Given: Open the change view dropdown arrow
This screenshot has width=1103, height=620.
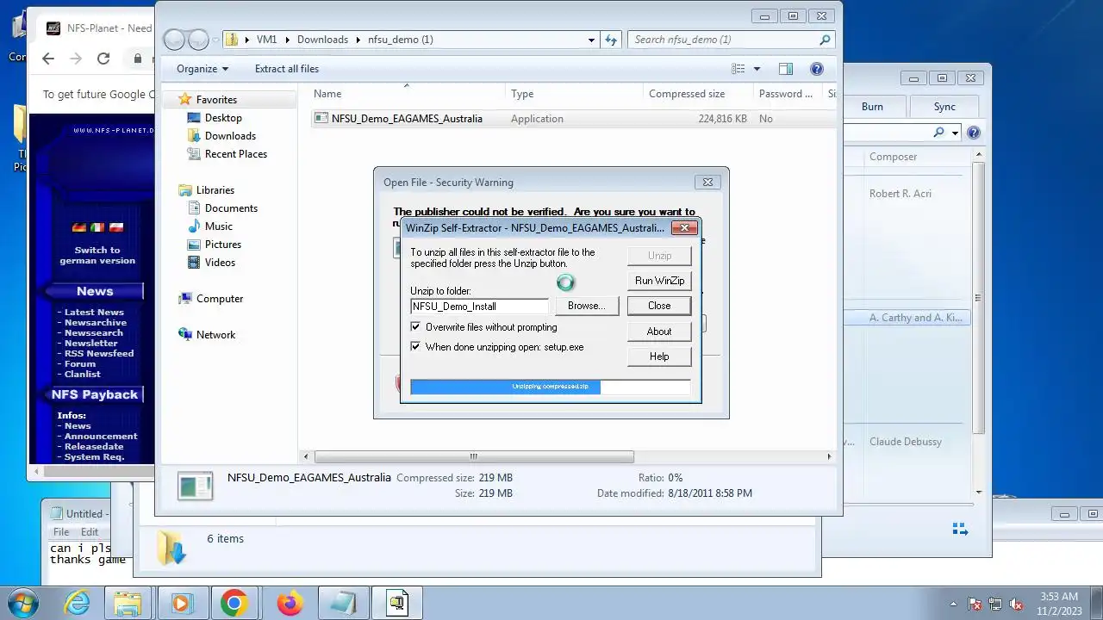Looking at the screenshot, I should pyautogui.click(x=757, y=69).
